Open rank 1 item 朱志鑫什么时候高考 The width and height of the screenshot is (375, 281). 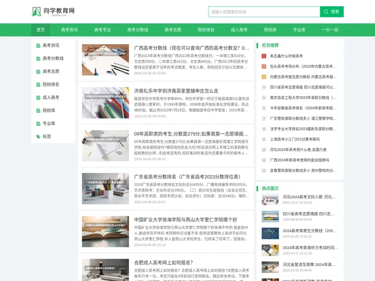coord(286,56)
